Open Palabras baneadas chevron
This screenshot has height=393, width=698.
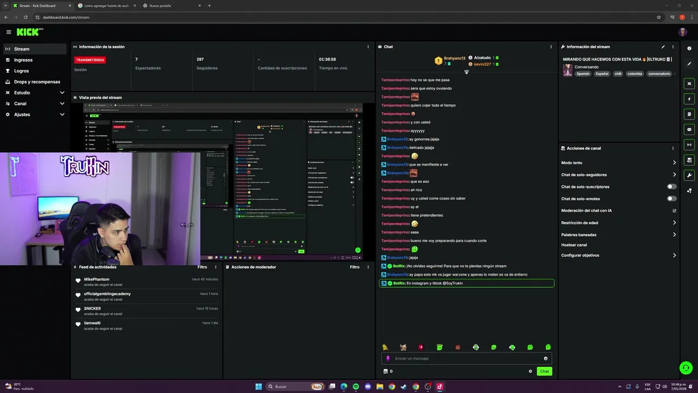674,235
